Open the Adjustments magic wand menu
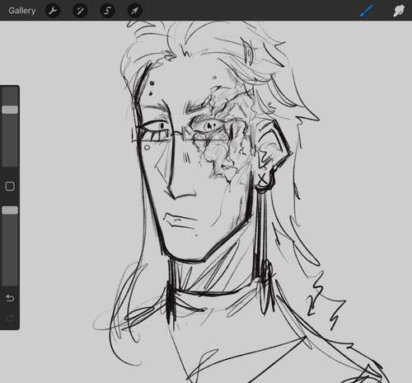Image resolution: width=412 pixels, height=383 pixels. point(80,11)
